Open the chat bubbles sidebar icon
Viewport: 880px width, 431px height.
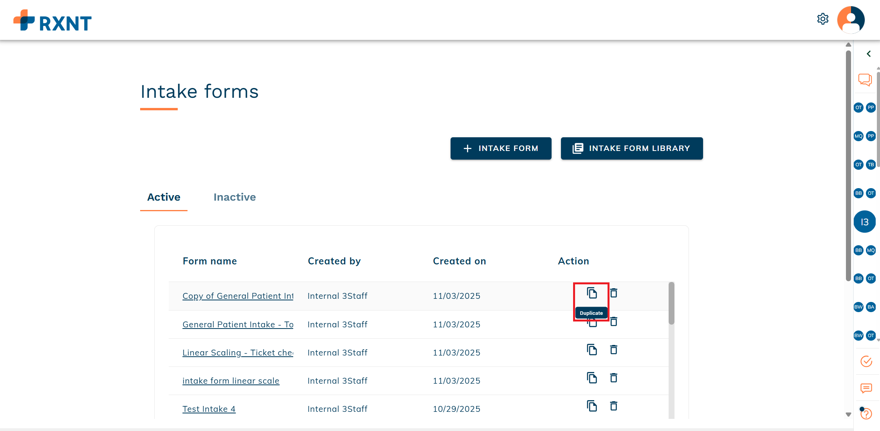[865, 79]
